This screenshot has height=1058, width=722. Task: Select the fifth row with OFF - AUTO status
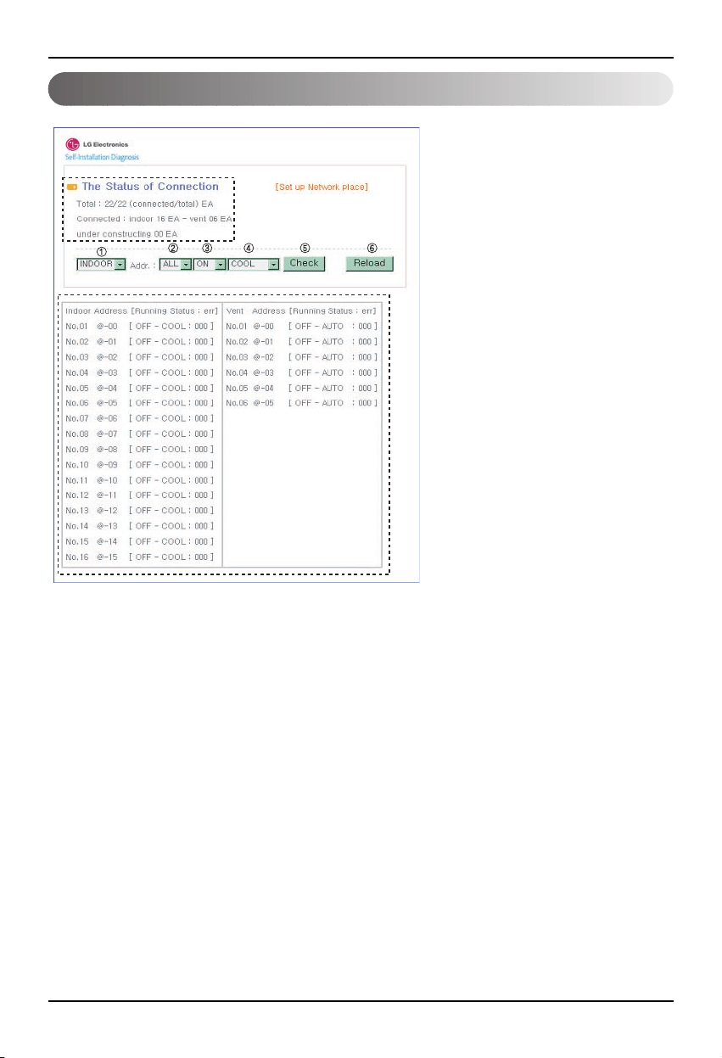[x=301, y=388]
